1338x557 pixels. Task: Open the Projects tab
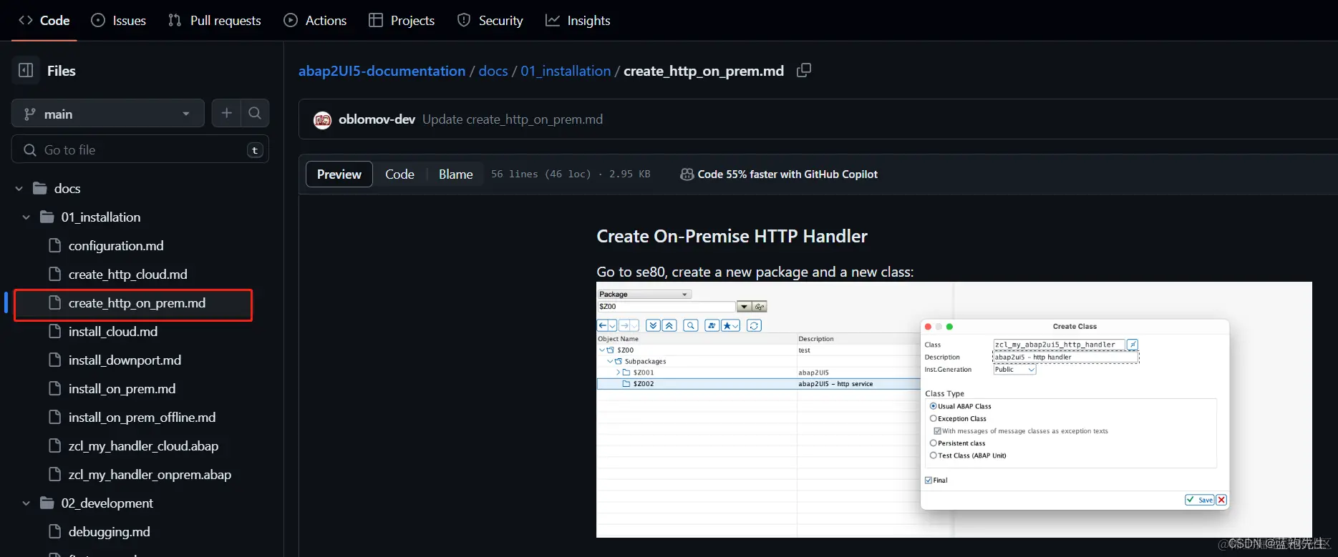pyautogui.click(x=402, y=20)
